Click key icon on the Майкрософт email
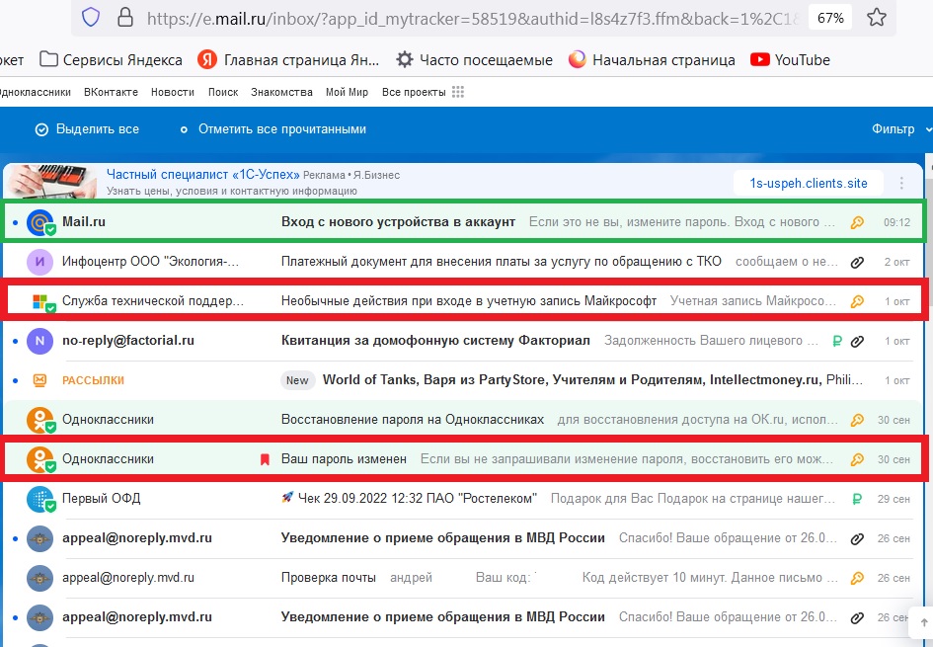The height and width of the screenshot is (647, 933). pos(857,302)
